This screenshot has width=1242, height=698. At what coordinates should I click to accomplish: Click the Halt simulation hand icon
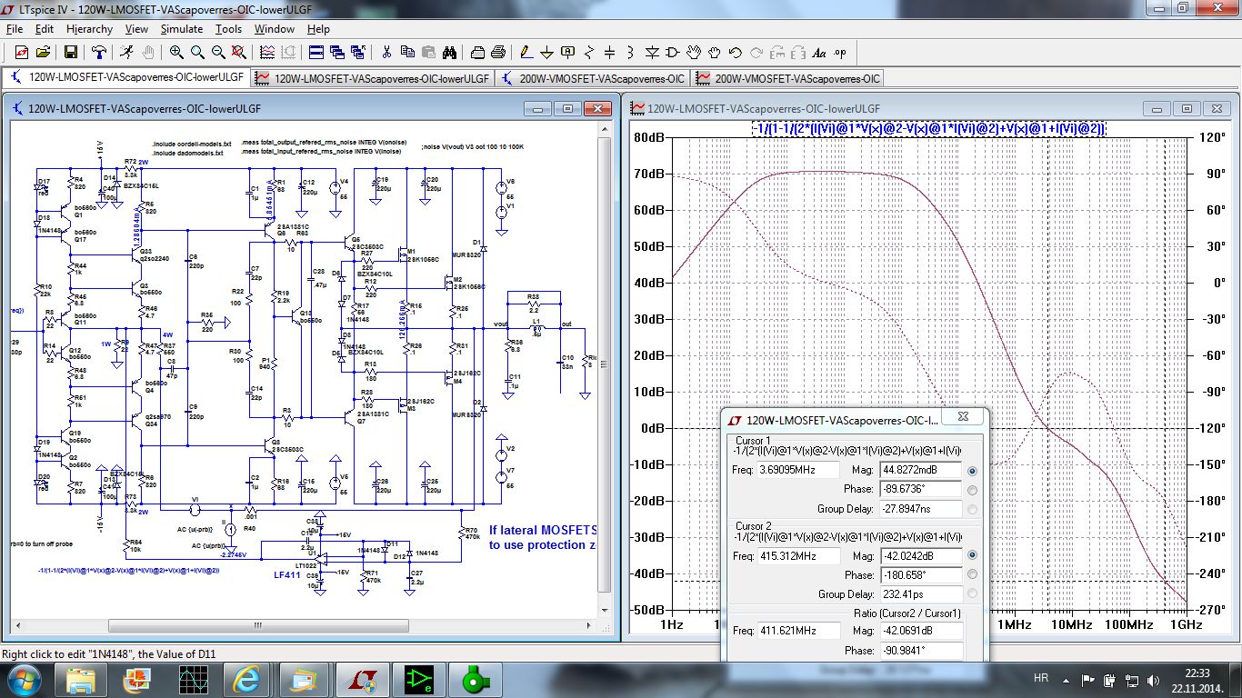[147, 52]
